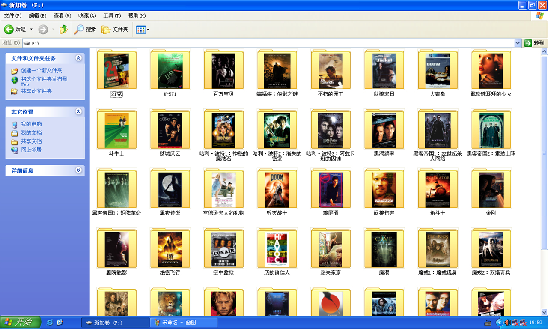Open the back history dropdown arrow

coord(31,30)
